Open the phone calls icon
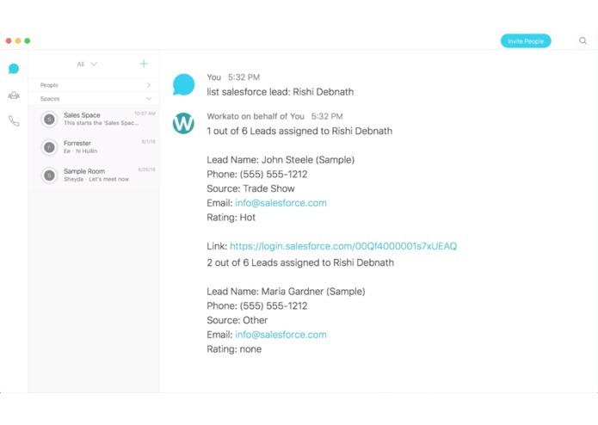Viewport: 598px width, 425px height. pyautogui.click(x=14, y=121)
